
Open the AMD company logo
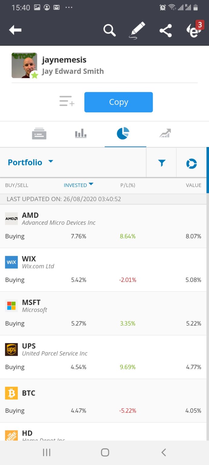coord(11,218)
